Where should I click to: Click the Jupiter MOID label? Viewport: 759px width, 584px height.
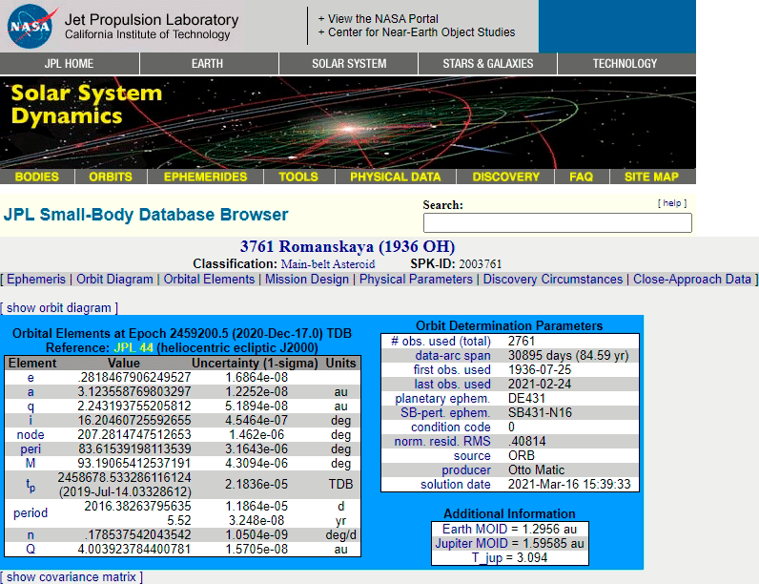[x=471, y=543]
